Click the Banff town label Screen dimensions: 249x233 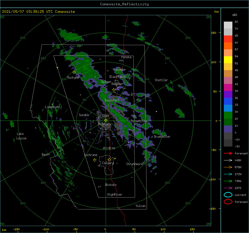tap(46, 155)
